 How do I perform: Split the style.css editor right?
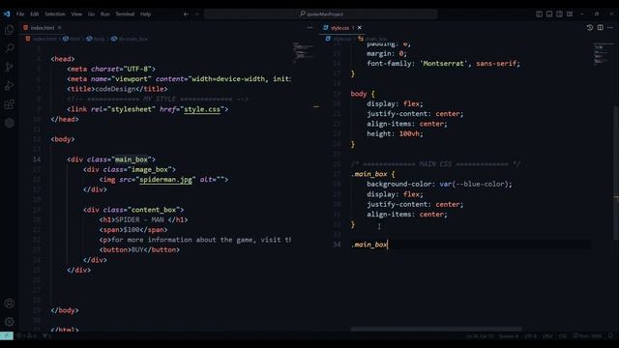(600, 28)
